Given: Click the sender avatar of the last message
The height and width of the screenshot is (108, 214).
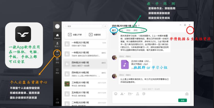Looking at the screenshot, I should click(x=114, y=76).
